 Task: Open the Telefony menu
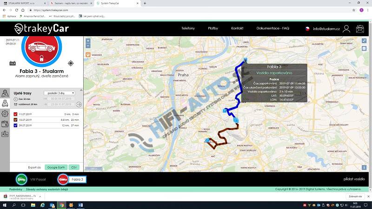pos(188,28)
